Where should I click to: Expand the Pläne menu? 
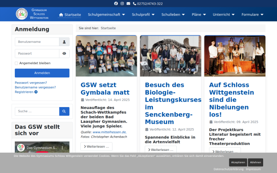(x=199, y=15)
